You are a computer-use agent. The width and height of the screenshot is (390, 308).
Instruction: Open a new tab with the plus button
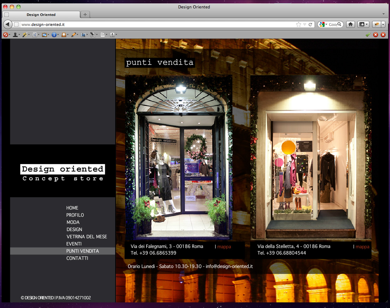(85, 14)
